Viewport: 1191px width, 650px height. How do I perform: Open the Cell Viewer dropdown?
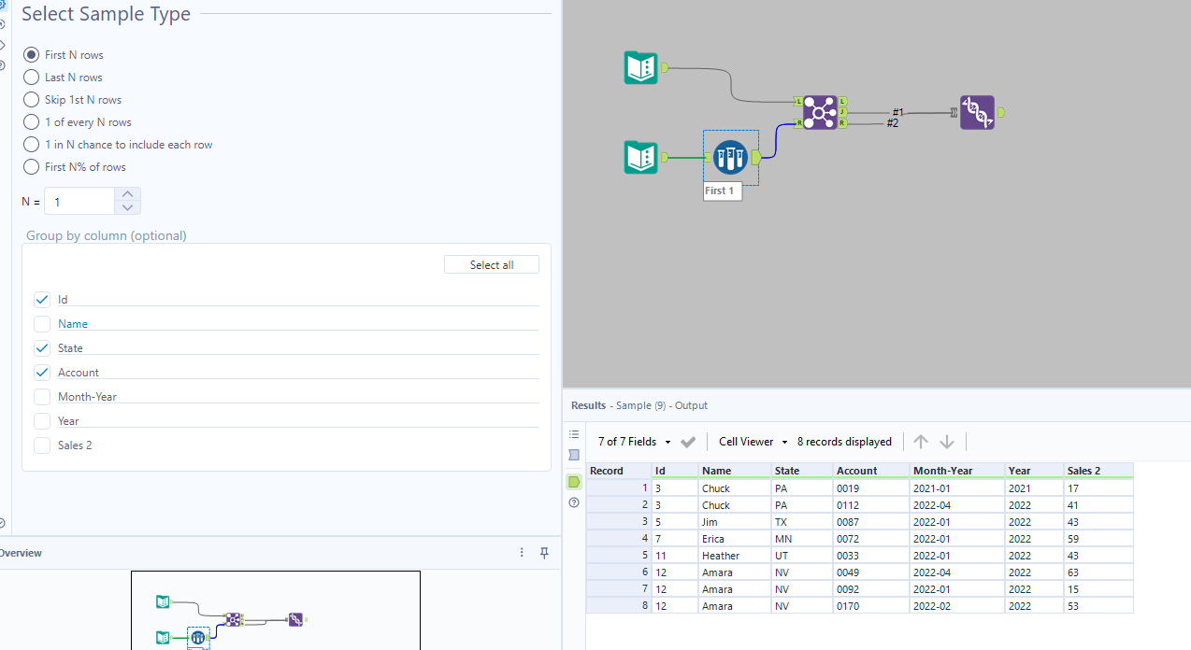[x=783, y=441]
